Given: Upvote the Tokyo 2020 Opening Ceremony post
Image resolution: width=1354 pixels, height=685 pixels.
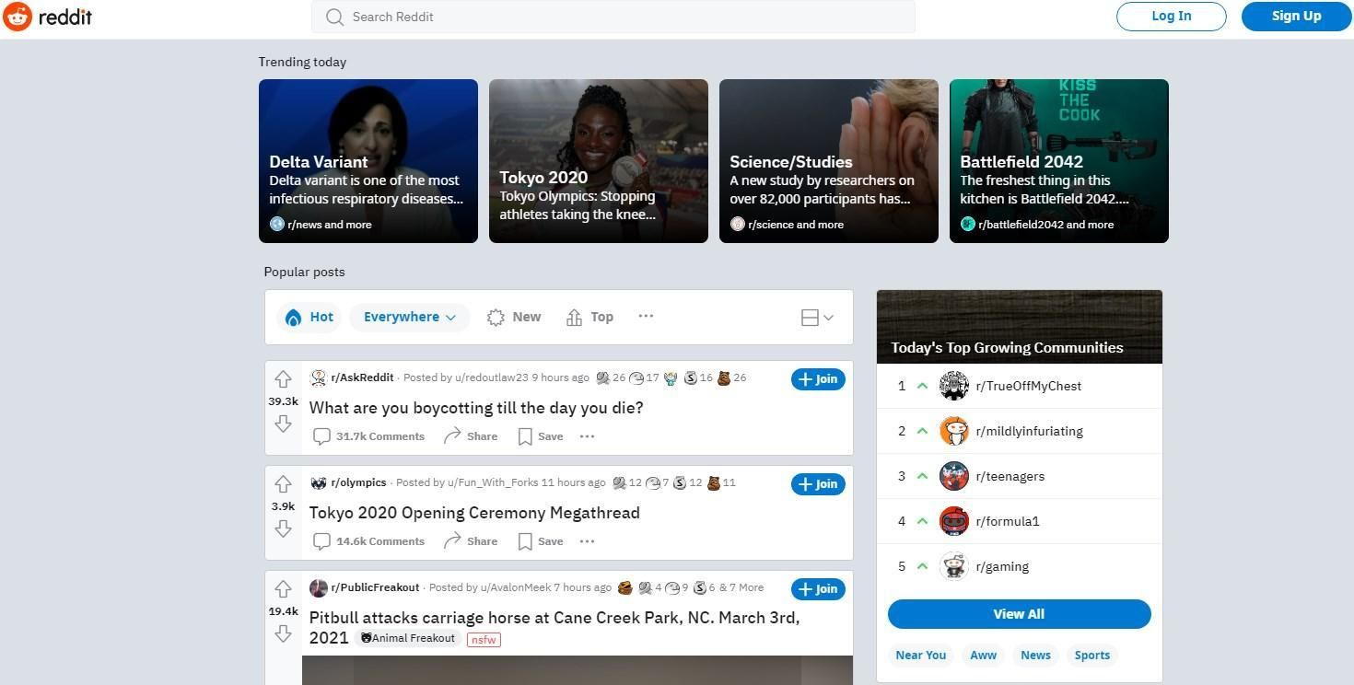Looking at the screenshot, I should click(283, 483).
